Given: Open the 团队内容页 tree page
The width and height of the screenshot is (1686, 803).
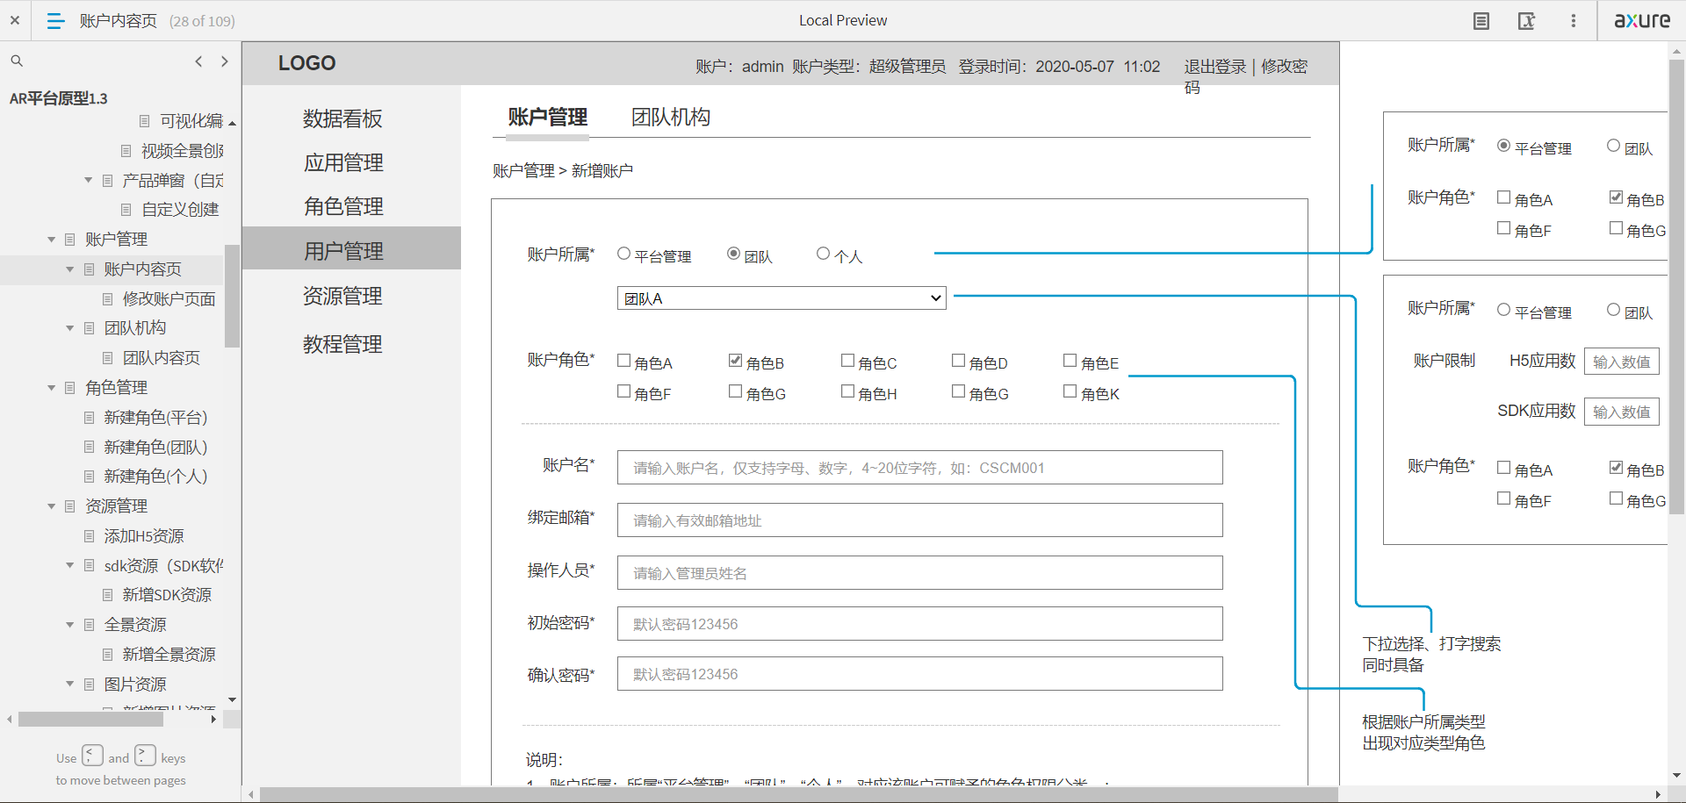Looking at the screenshot, I should (161, 357).
